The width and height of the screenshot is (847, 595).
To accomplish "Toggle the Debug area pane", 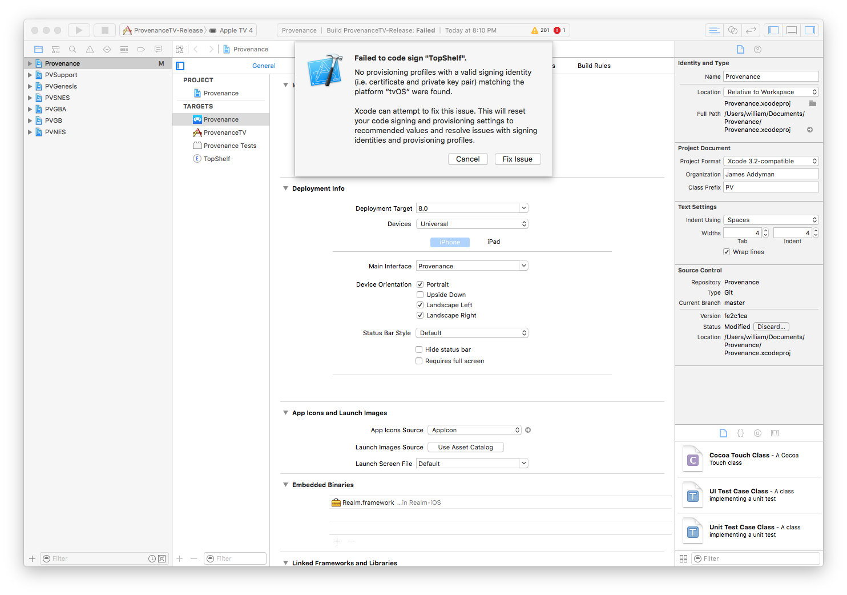I will pyautogui.click(x=792, y=30).
